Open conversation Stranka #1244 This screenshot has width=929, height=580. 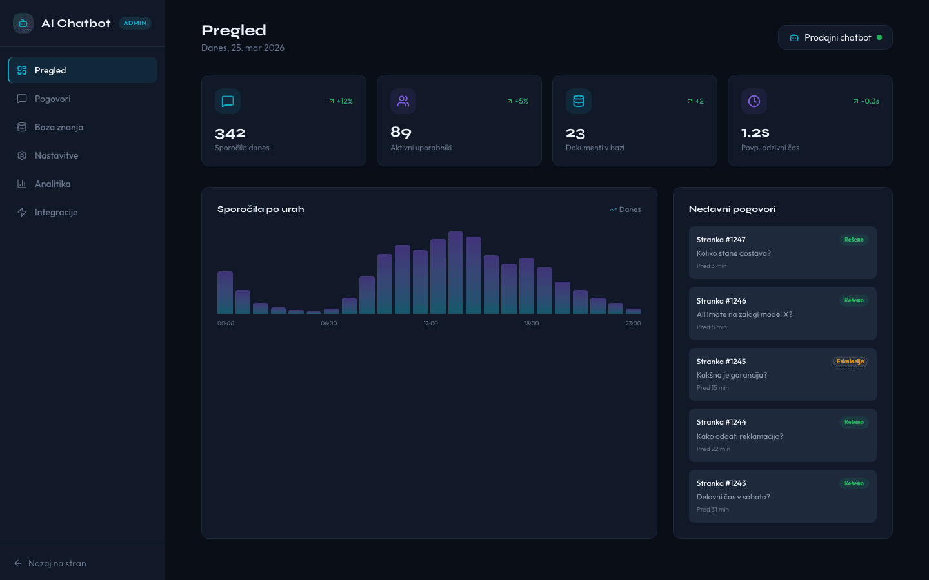[x=783, y=435]
